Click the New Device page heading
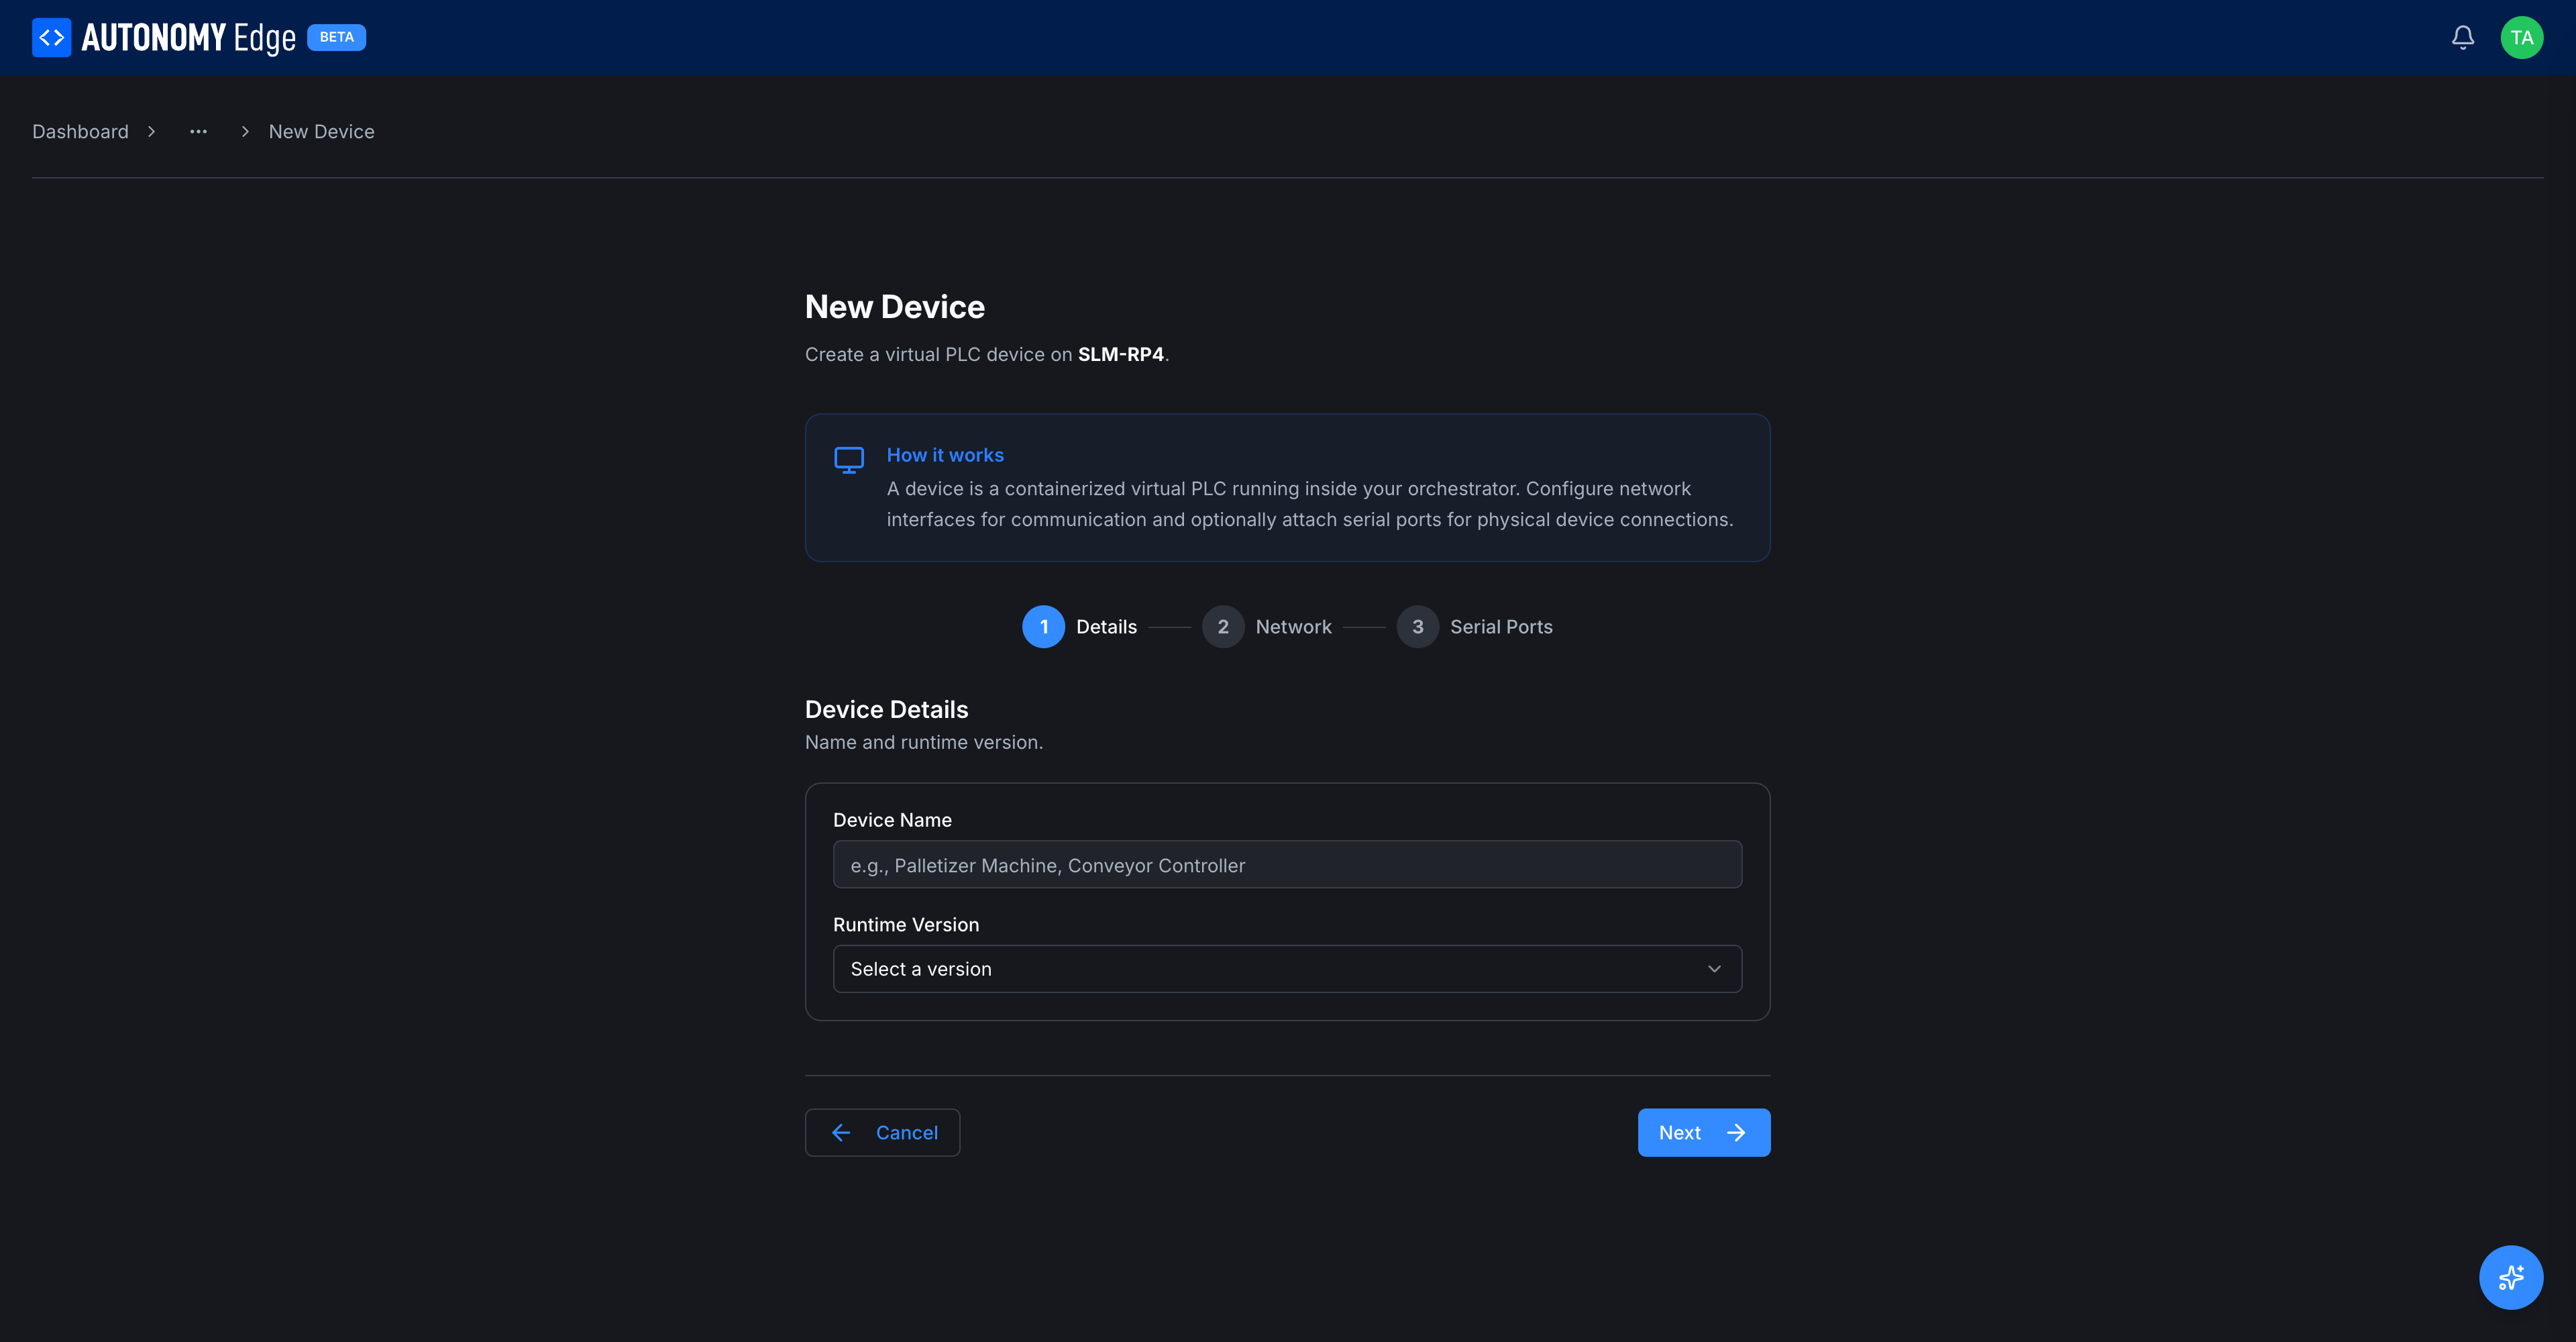The image size is (2576, 1342). pyautogui.click(x=894, y=306)
